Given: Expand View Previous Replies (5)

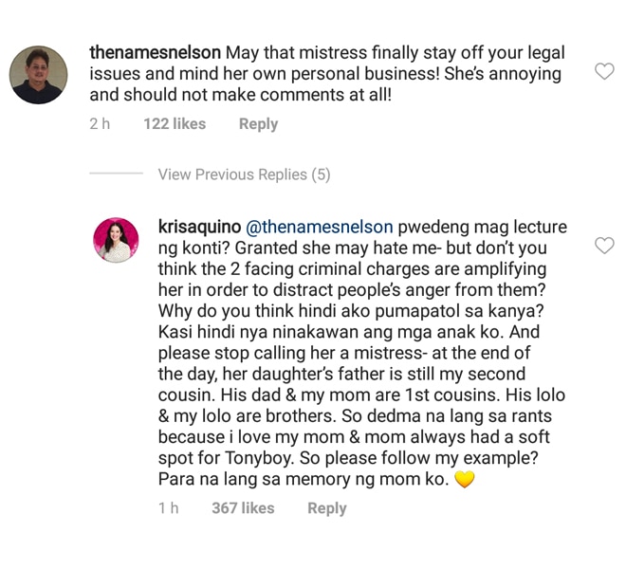Looking at the screenshot, I should (x=244, y=174).
